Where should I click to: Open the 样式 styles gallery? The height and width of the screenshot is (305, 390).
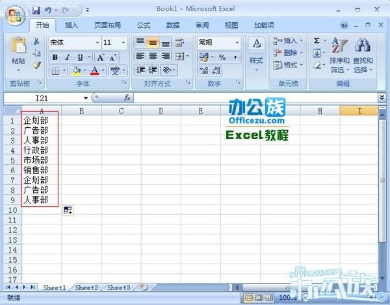point(257,55)
